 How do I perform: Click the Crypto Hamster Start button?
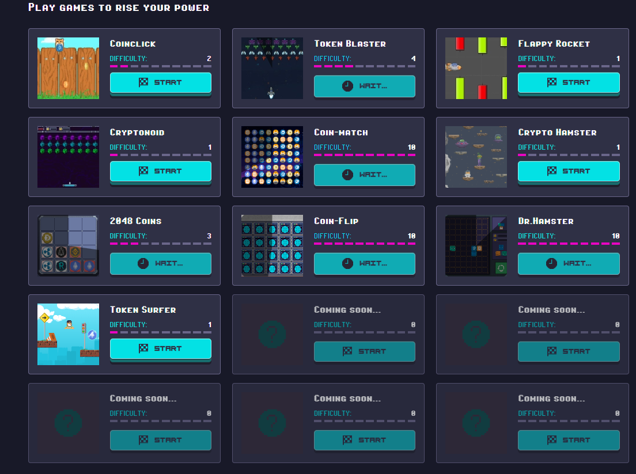coord(569,172)
